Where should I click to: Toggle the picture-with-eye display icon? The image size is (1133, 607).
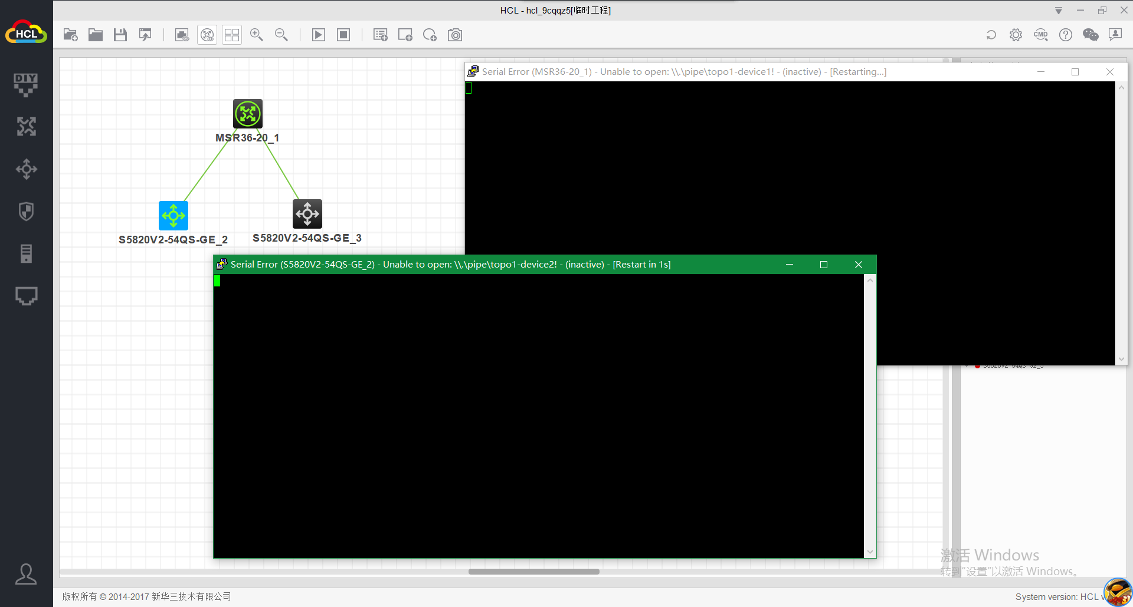pos(182,35)
